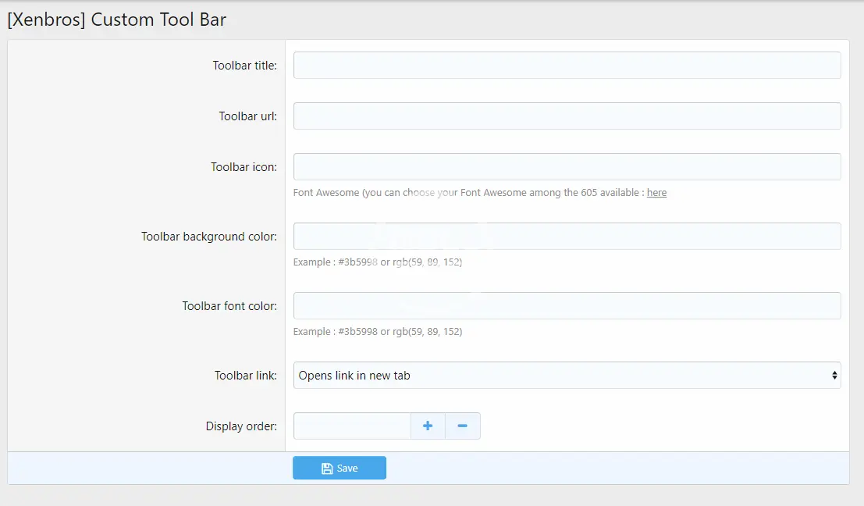Click the "Toolbar background color:" label
This screenshot has height=506, width=864.
tap(208, 237)
